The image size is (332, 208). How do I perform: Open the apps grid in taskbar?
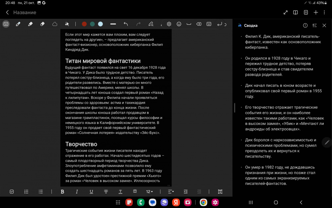[x=118, y=202]
